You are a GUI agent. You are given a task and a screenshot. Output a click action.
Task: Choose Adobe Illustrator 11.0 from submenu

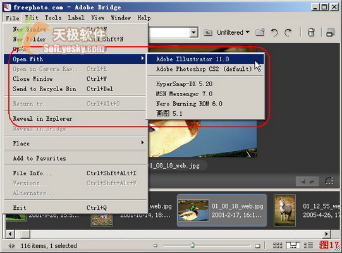click(x=205, y=59)
